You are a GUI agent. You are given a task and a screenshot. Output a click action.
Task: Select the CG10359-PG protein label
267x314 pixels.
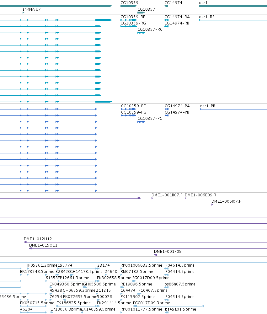tap(134, 112)
